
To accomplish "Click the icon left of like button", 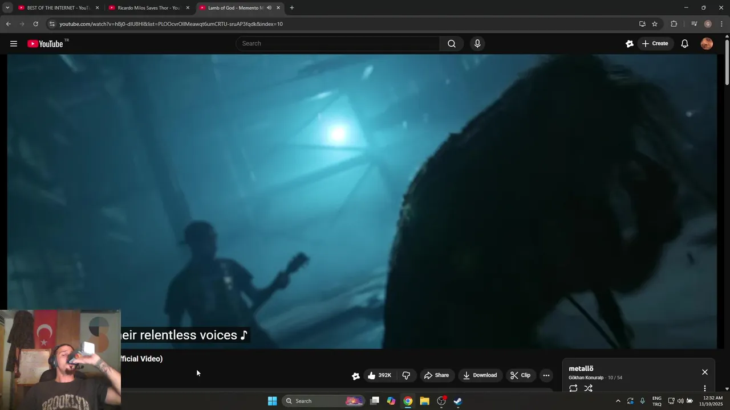I will [x=356, y=376].
